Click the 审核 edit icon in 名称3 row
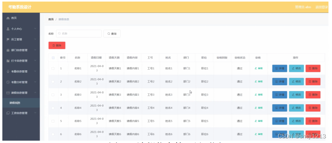The image size is (332, 143). pyautogui.click(x=256, y=95)
